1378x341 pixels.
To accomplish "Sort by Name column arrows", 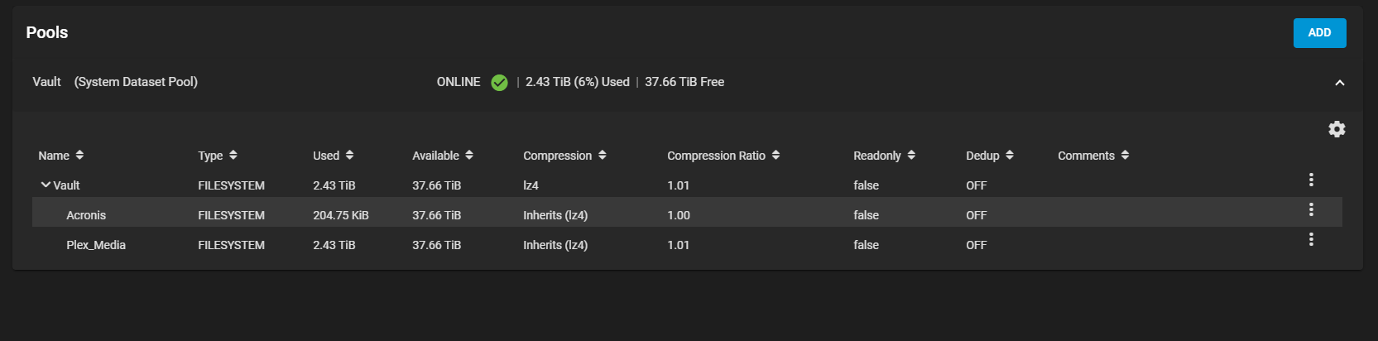I will click(79, 155).
